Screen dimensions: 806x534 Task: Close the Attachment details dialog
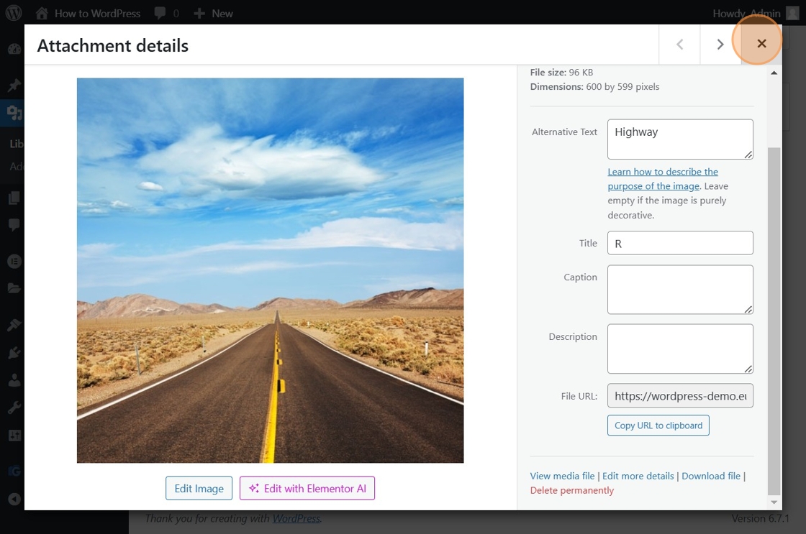coord(761,44)
